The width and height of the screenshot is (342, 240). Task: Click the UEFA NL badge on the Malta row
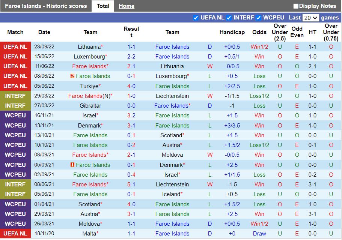[x=15, y=233]
